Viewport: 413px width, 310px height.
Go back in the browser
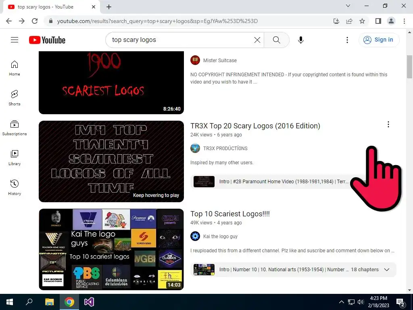click(9, 21)
